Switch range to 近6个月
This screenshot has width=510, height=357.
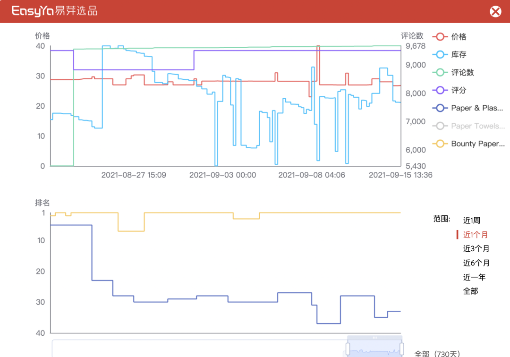click(x=476, y=263)
